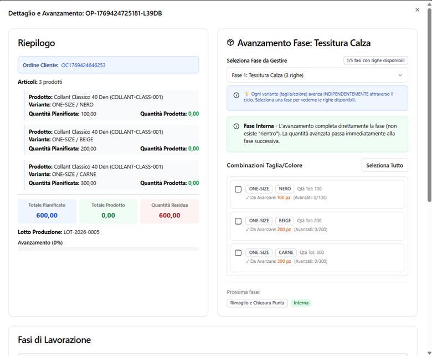The height and width of the screenshot is (356, 432).
Task: Click the scrollbar down arrow
Action: [x=429, y=353]
